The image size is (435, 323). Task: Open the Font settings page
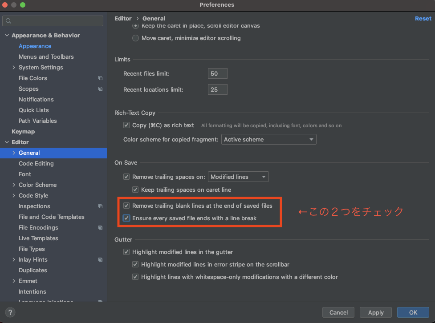click(x=24, y=174)
